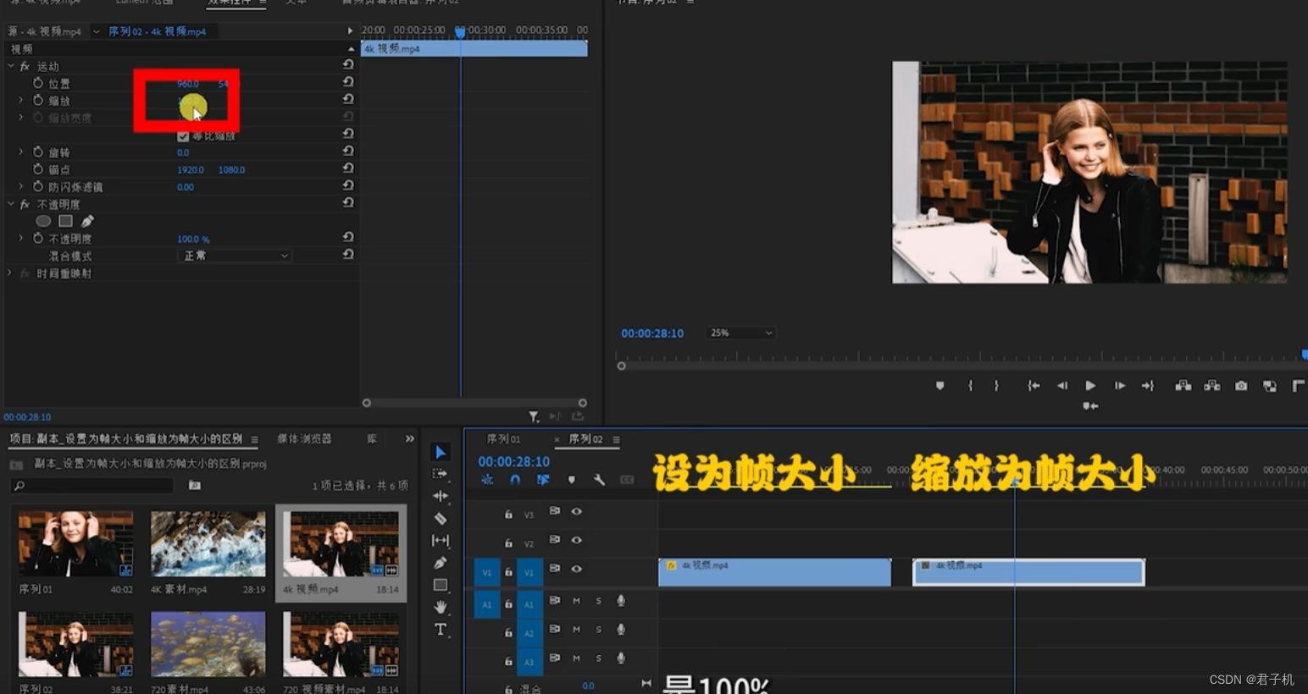Image resolution: width=1308 pixels, height=694 pixels.
Task: Click Lift button in program monitor
Action: pos(1183,386)
